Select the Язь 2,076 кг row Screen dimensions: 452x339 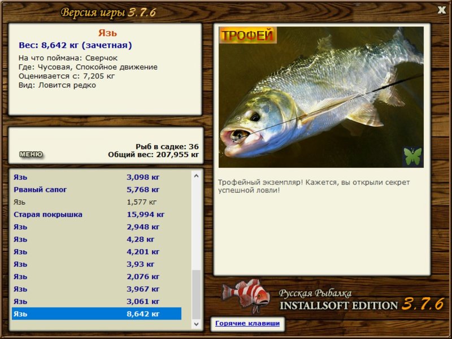[x=97, y=276]
